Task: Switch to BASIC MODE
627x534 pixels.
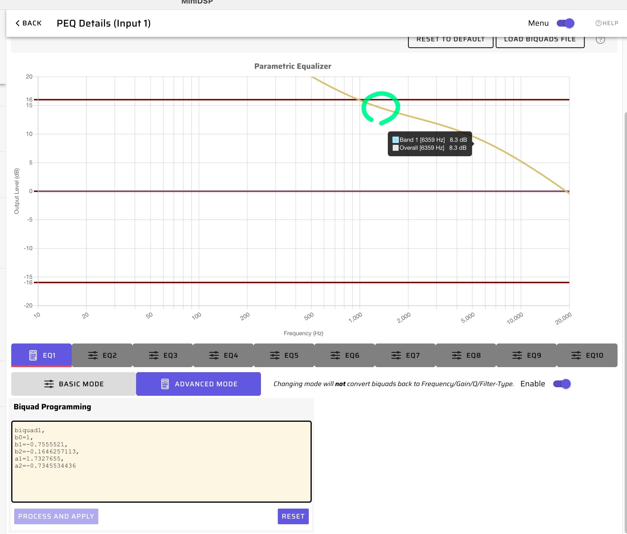Action: click(x=74, y=384)
